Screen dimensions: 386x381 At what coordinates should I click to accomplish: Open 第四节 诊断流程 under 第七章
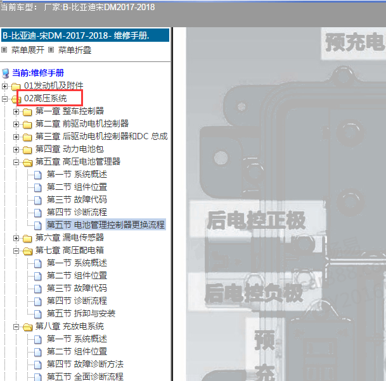pyautogui.click(x=77, y=301)
